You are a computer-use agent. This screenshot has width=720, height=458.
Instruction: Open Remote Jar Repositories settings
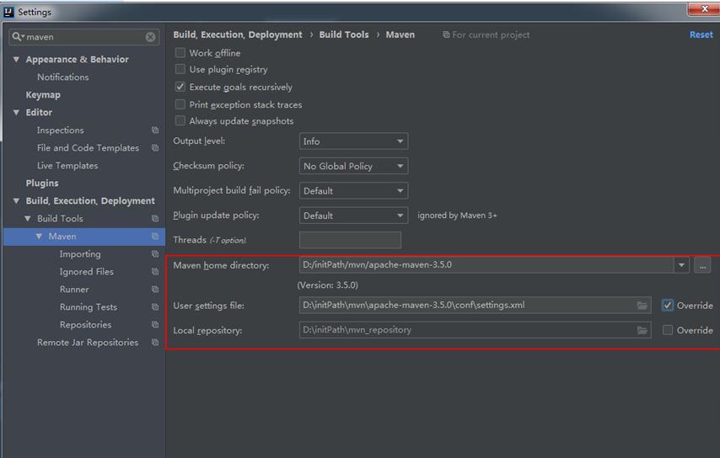pos(87,343)
